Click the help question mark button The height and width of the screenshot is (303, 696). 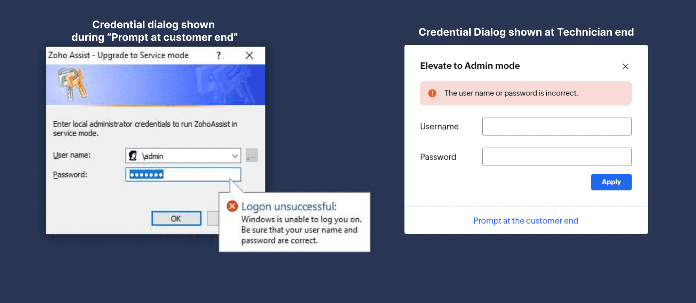219,56
